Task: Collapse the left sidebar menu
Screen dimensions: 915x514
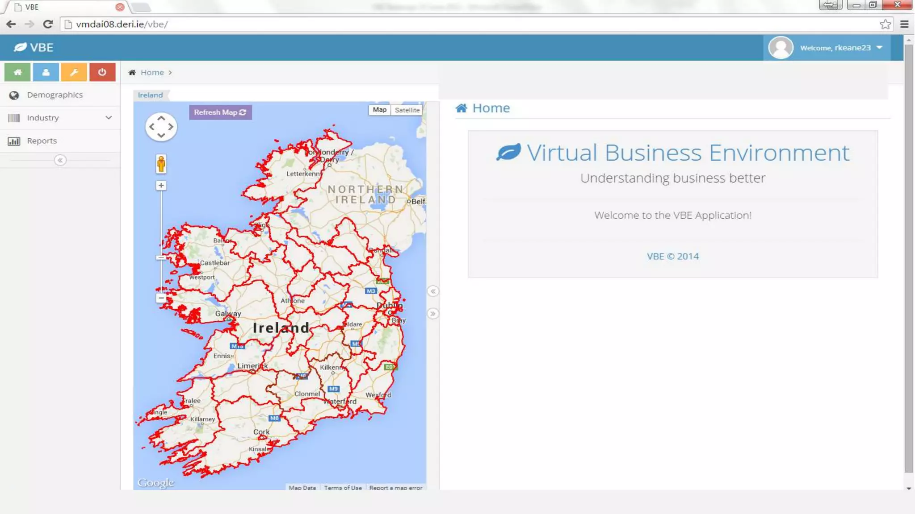Action: 60,160
